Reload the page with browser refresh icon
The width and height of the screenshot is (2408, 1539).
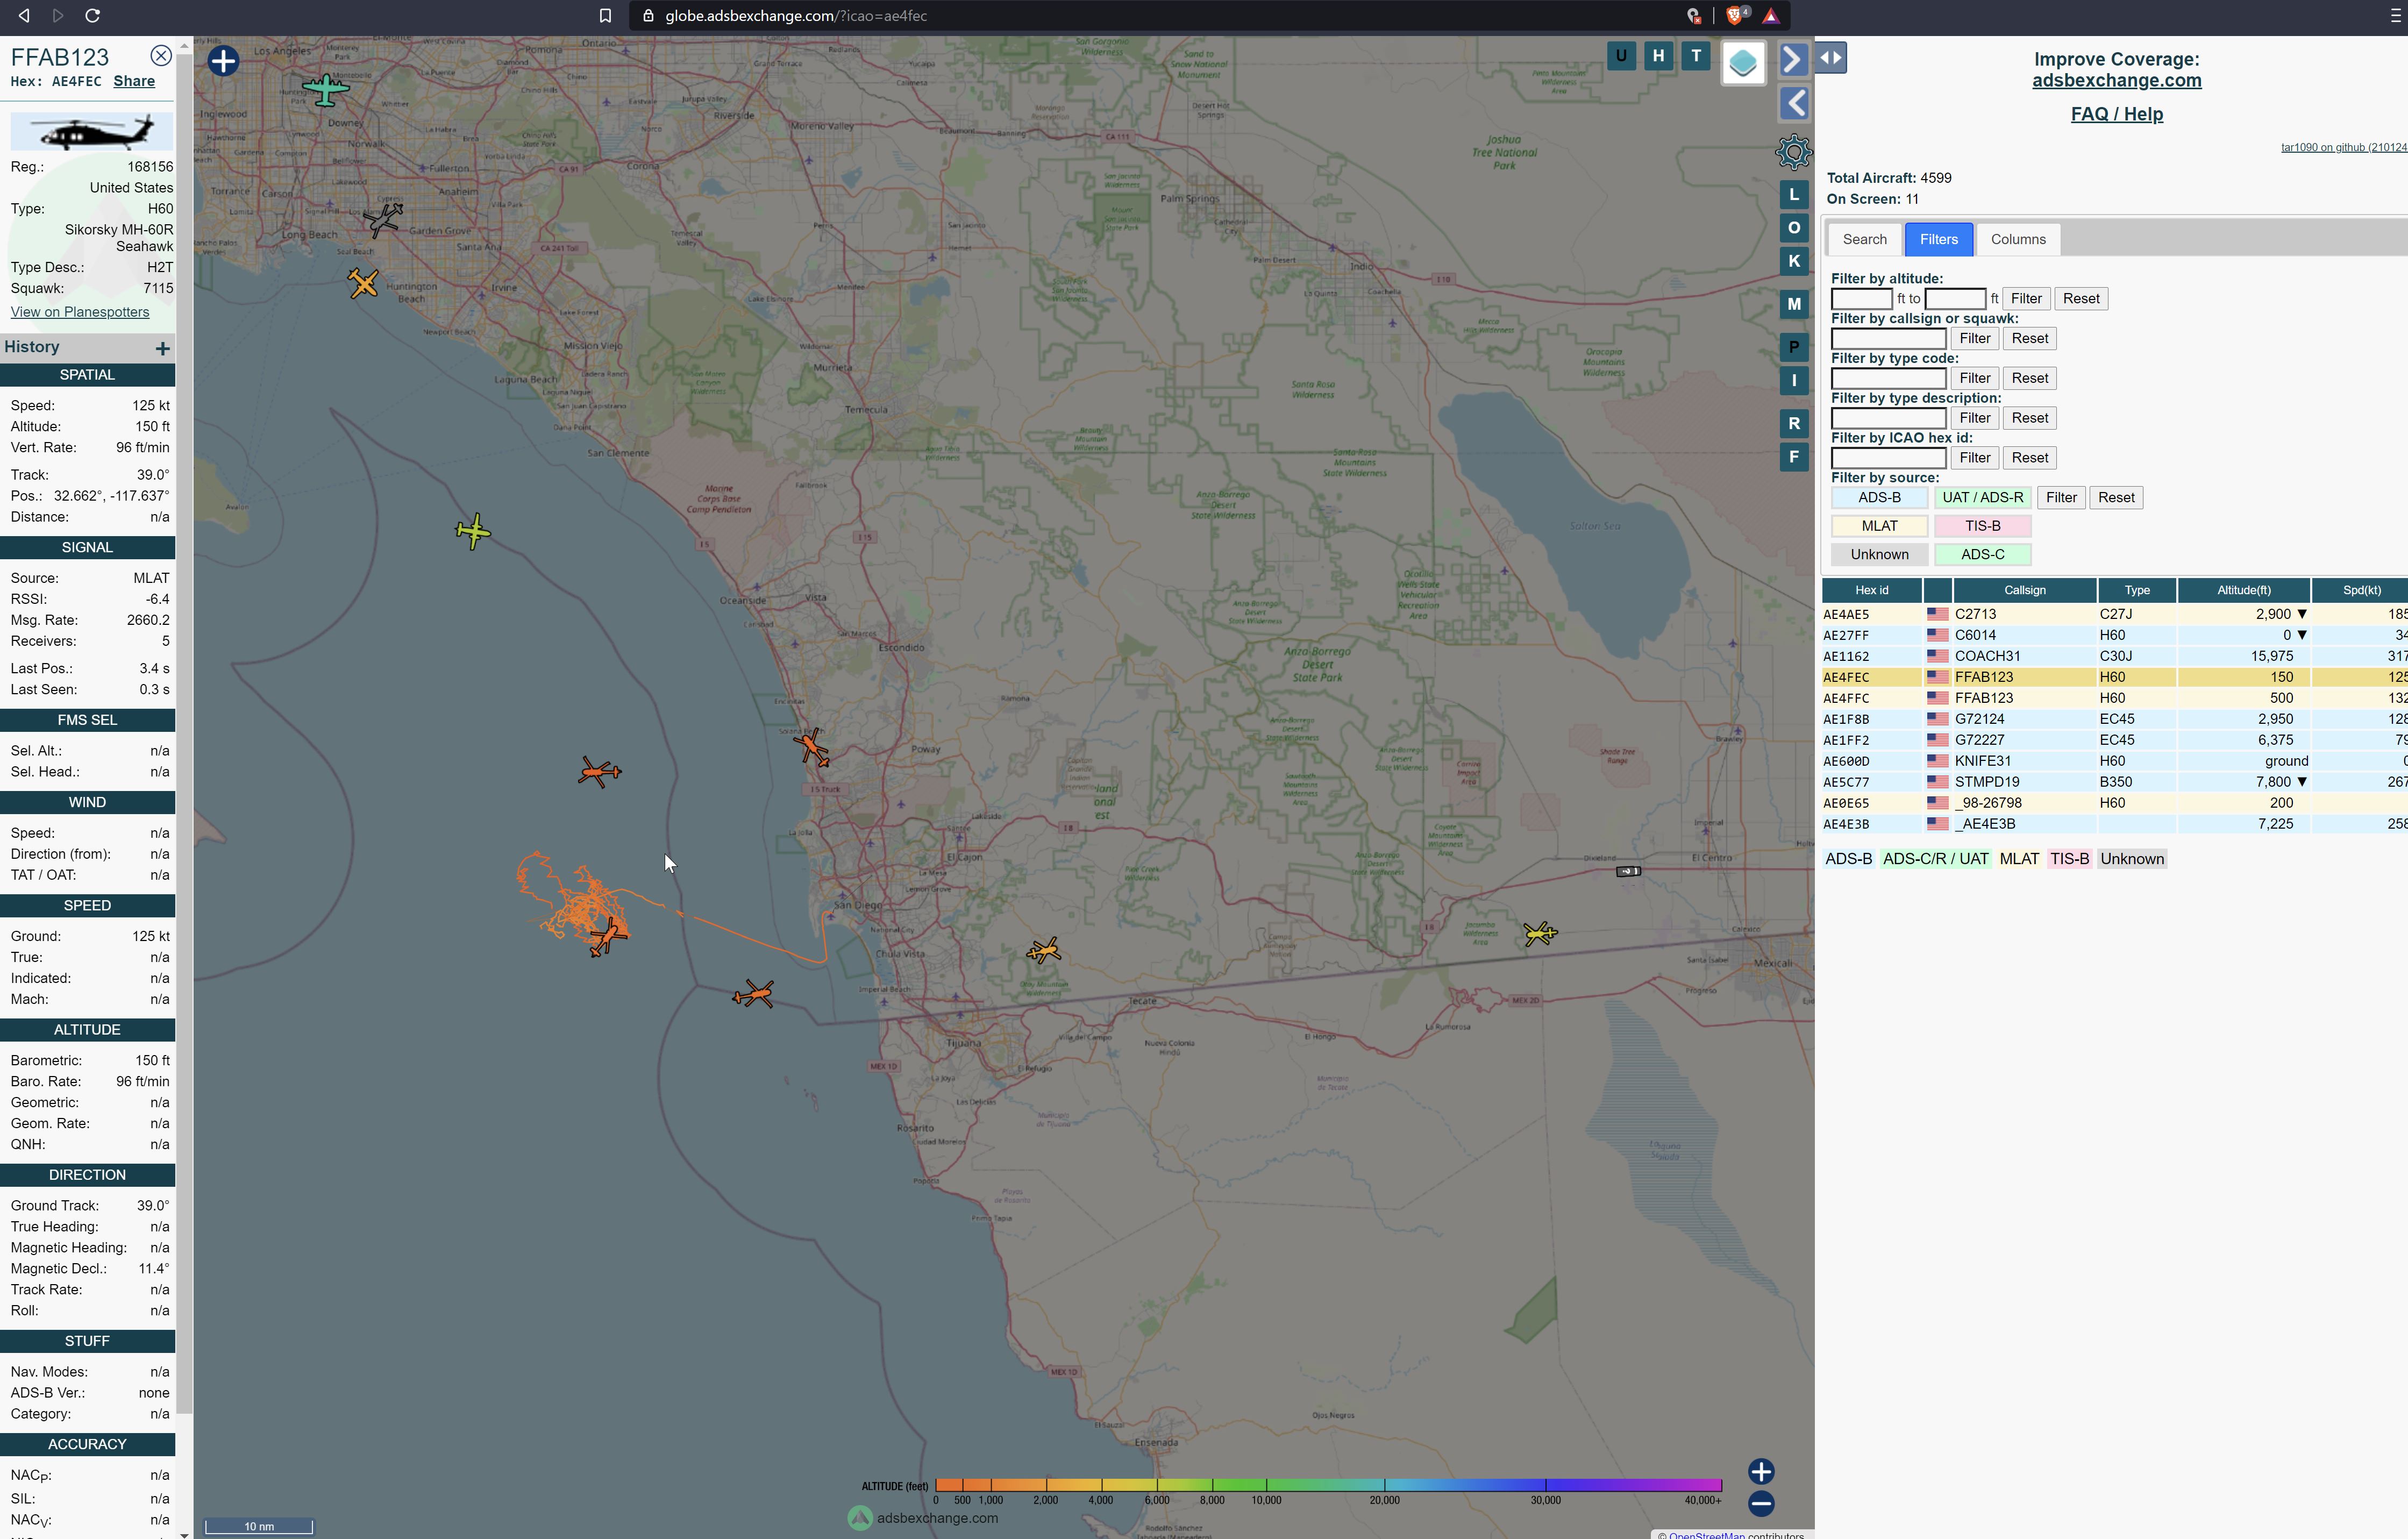[x=92, y=16]
